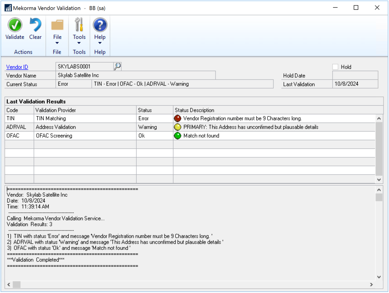
Task: Expand the Help dropdown arrow
Action: [x=100, y=43]
